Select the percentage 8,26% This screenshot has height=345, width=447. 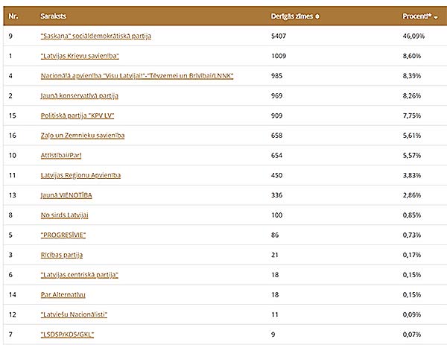click(412, 96)
